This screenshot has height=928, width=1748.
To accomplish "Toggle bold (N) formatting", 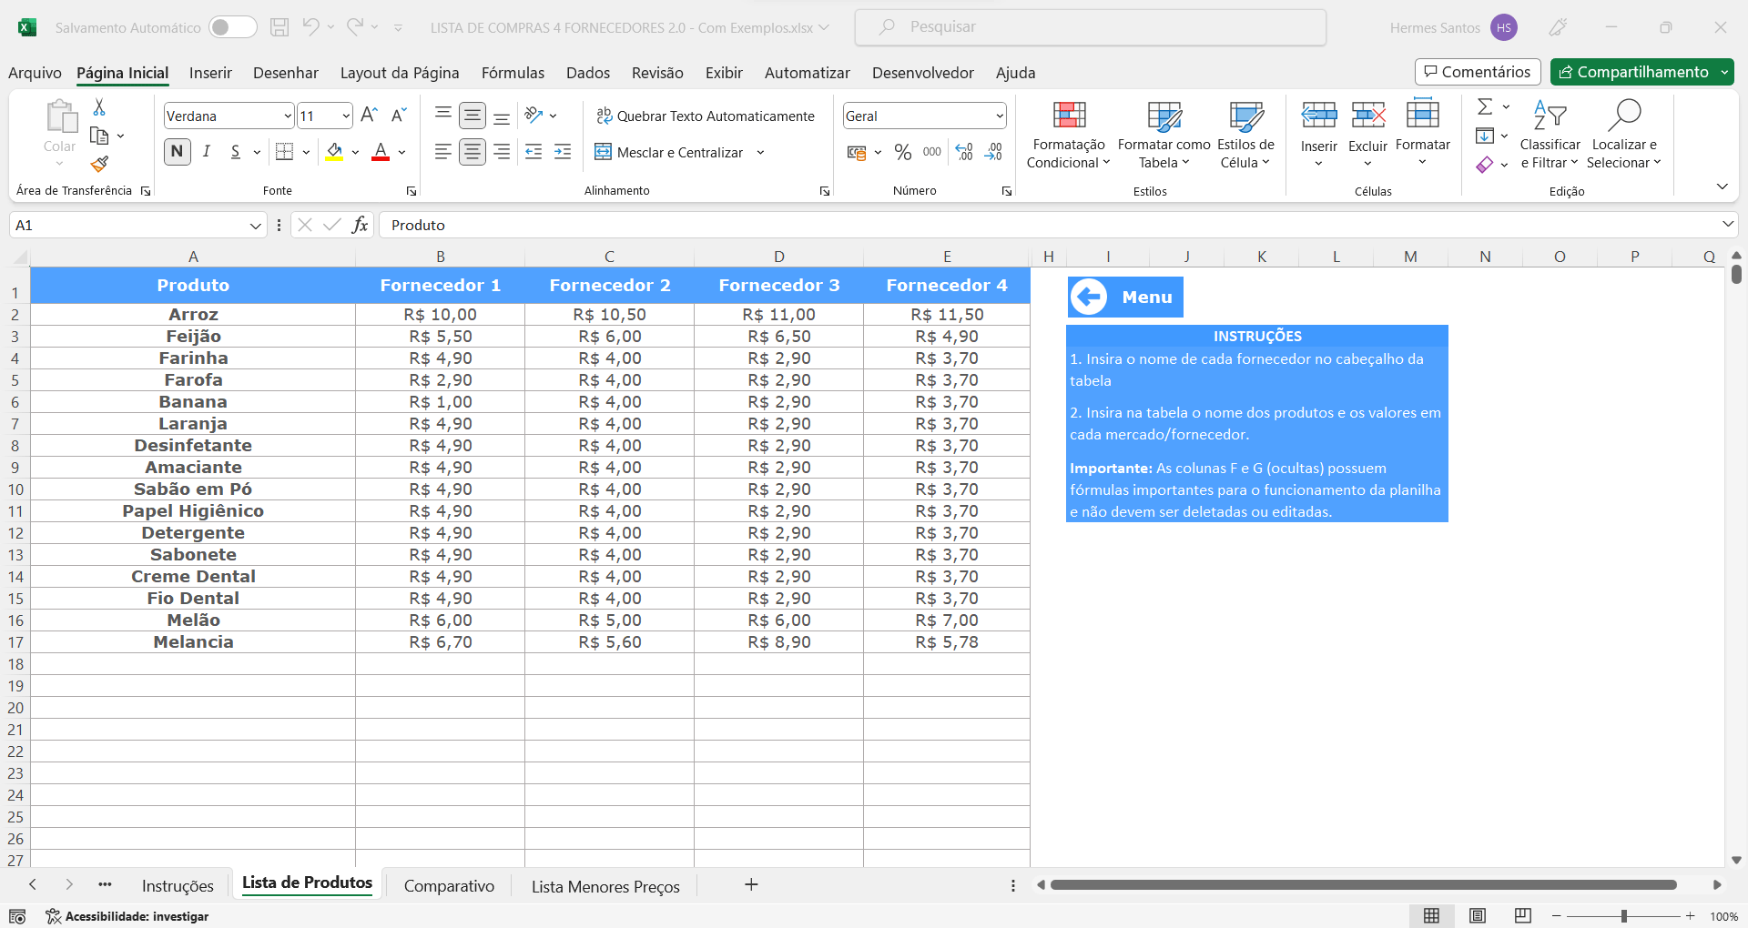I will (178, 152).
